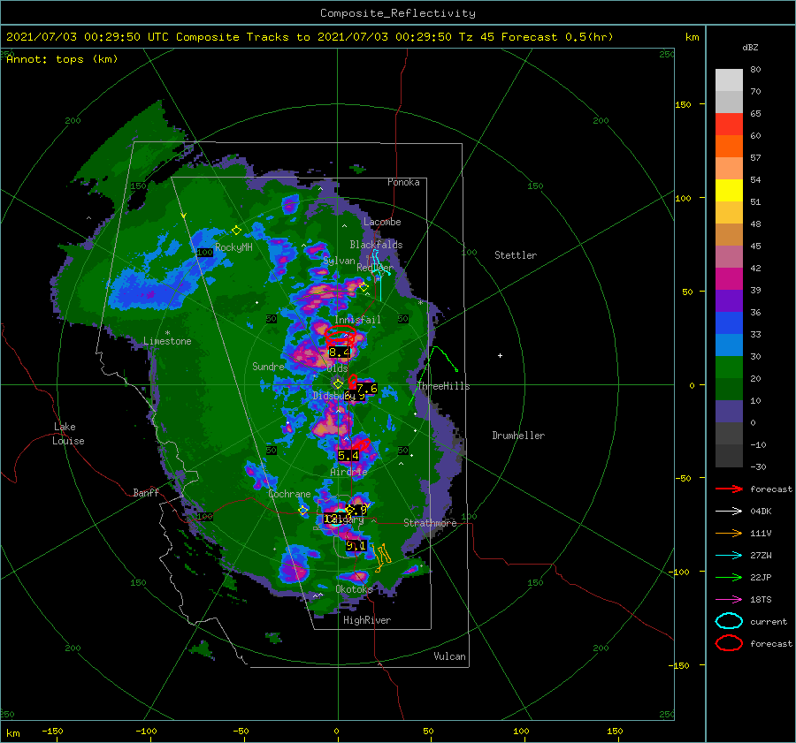This screenshot has height=743, width=796.
Task: Click the 'Annot: tops (km)' annotation text
Action: click(x=63, y=59)
